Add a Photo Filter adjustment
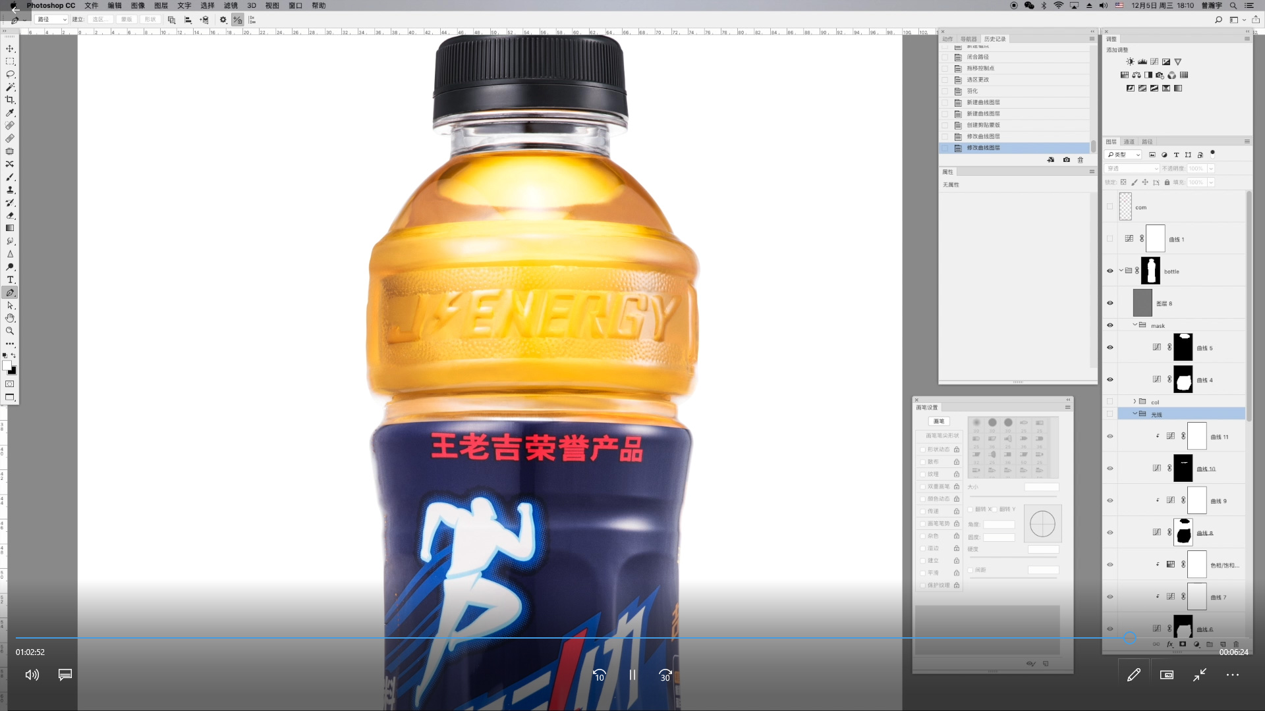The image size is (1265, 711). pos(1160,75)
